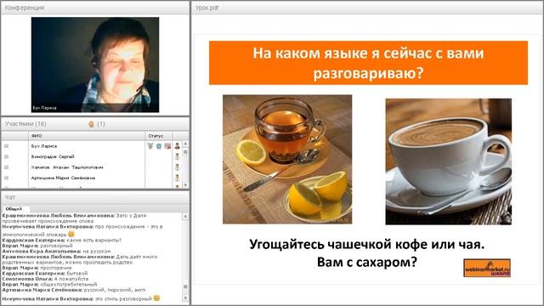Click the 'Бух Лариса' caption on webcam video
544x306 pixels.
45,108
